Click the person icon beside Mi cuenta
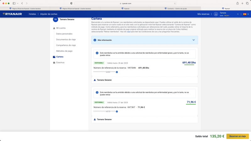Screen dimensions: 251x141 [54, 28]
